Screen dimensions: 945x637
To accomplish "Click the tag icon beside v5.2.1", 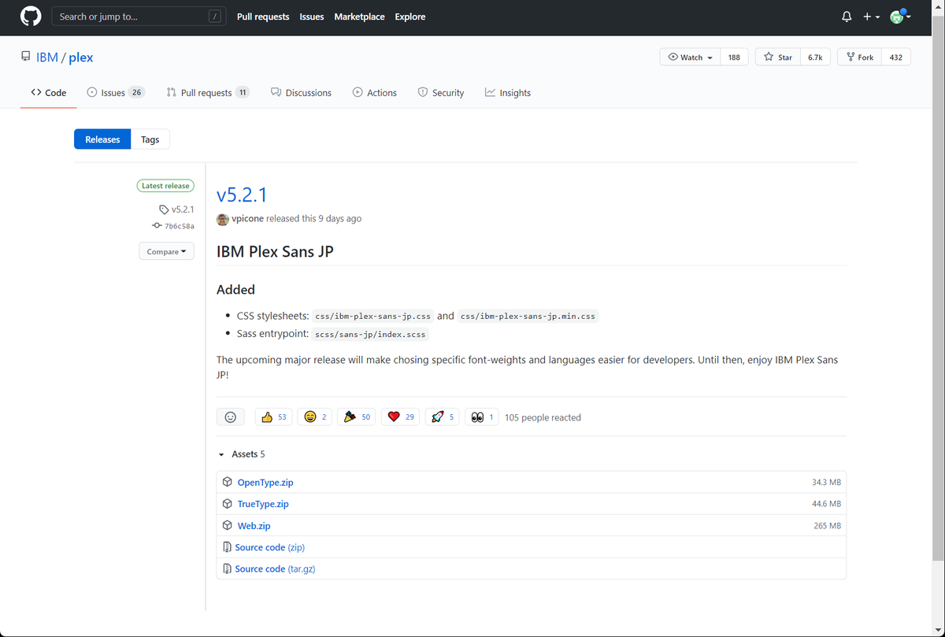I will [x=164, y=210].
